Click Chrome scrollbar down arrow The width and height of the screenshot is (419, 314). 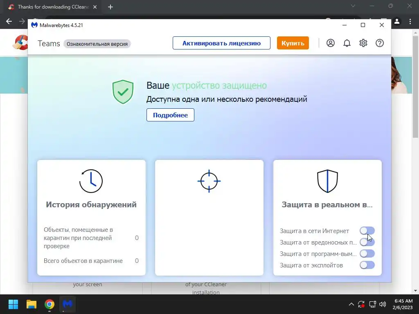click(x=416, y=291)
